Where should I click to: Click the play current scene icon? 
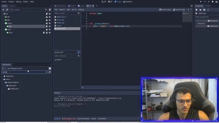click(212, 2)
